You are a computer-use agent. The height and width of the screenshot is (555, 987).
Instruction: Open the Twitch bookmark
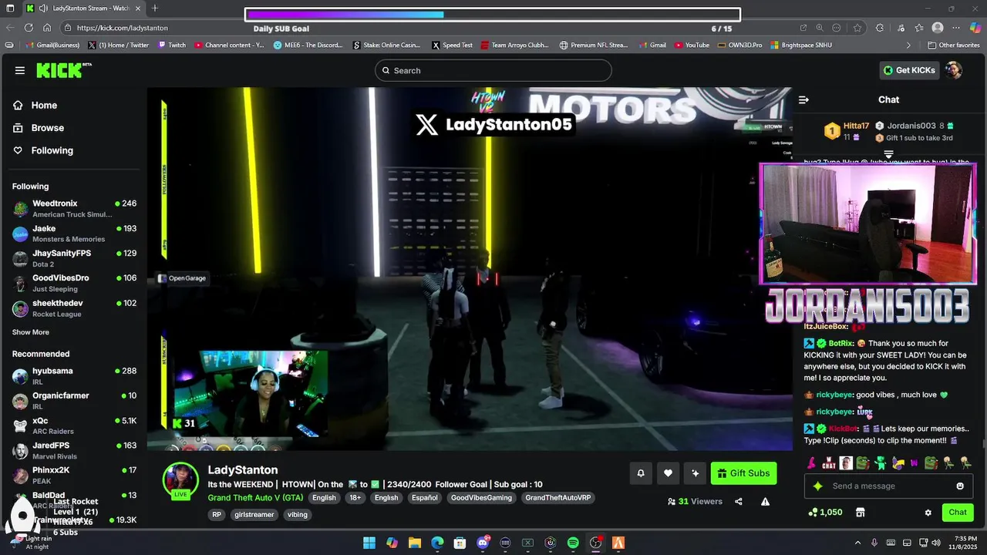[172, 45]
